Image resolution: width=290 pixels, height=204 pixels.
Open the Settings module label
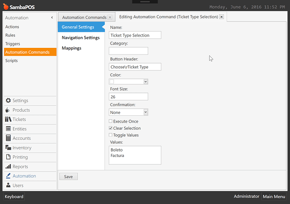pyautogui.click(x=20, y=100)
